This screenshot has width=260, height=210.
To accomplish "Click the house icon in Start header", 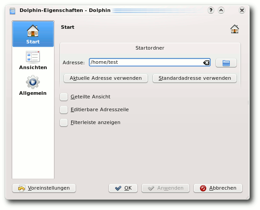I will click(235, 29).
